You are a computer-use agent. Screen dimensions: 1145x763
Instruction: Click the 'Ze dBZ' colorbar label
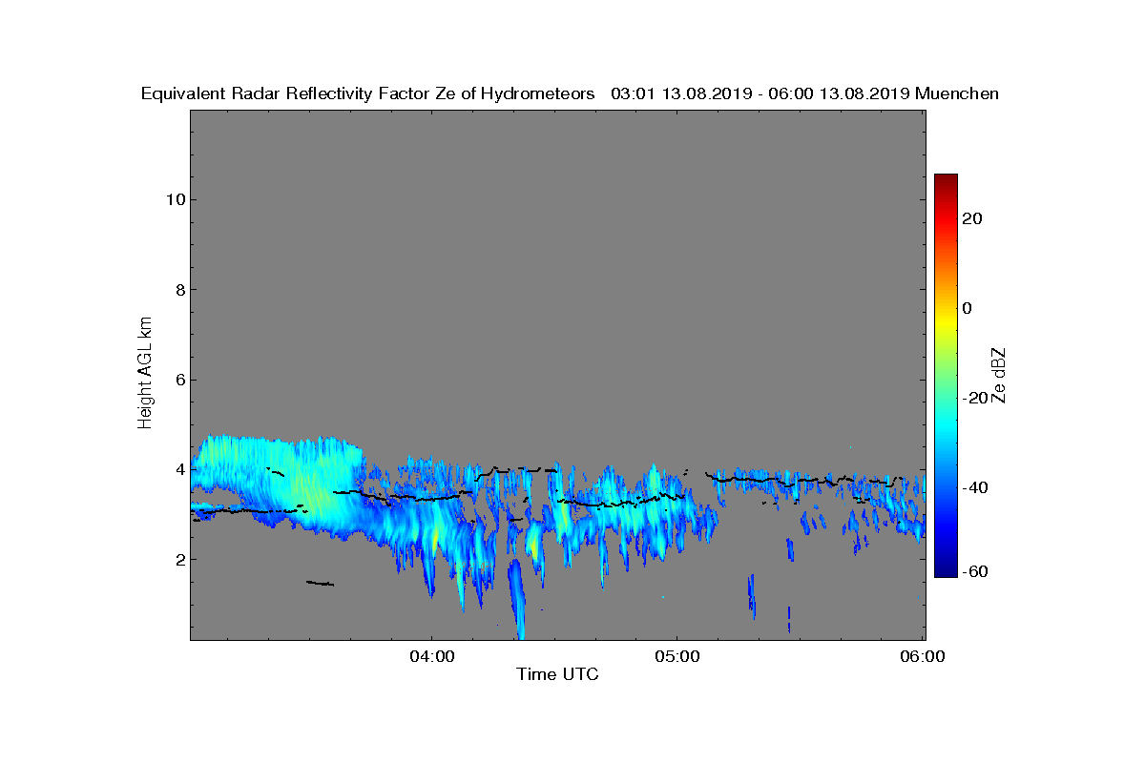(x=999, y=376)
